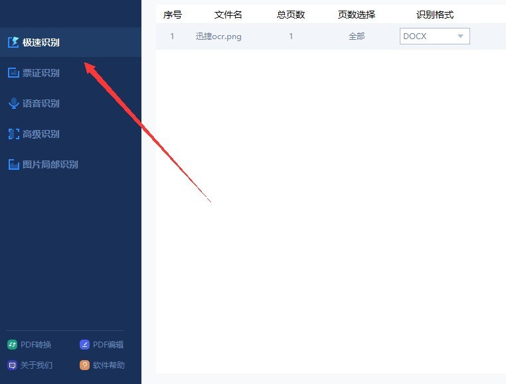Switch to 极速识别 mode

click(70, 42)
